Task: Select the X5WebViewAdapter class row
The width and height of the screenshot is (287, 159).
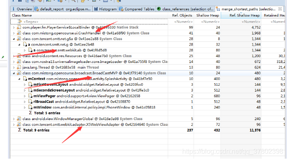Action: [89, 125]
